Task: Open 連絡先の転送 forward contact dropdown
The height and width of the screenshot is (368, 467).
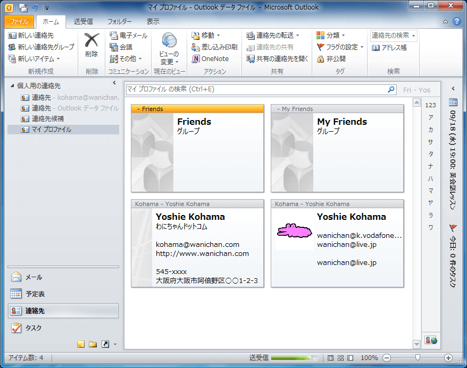Action: click(273, 36)
